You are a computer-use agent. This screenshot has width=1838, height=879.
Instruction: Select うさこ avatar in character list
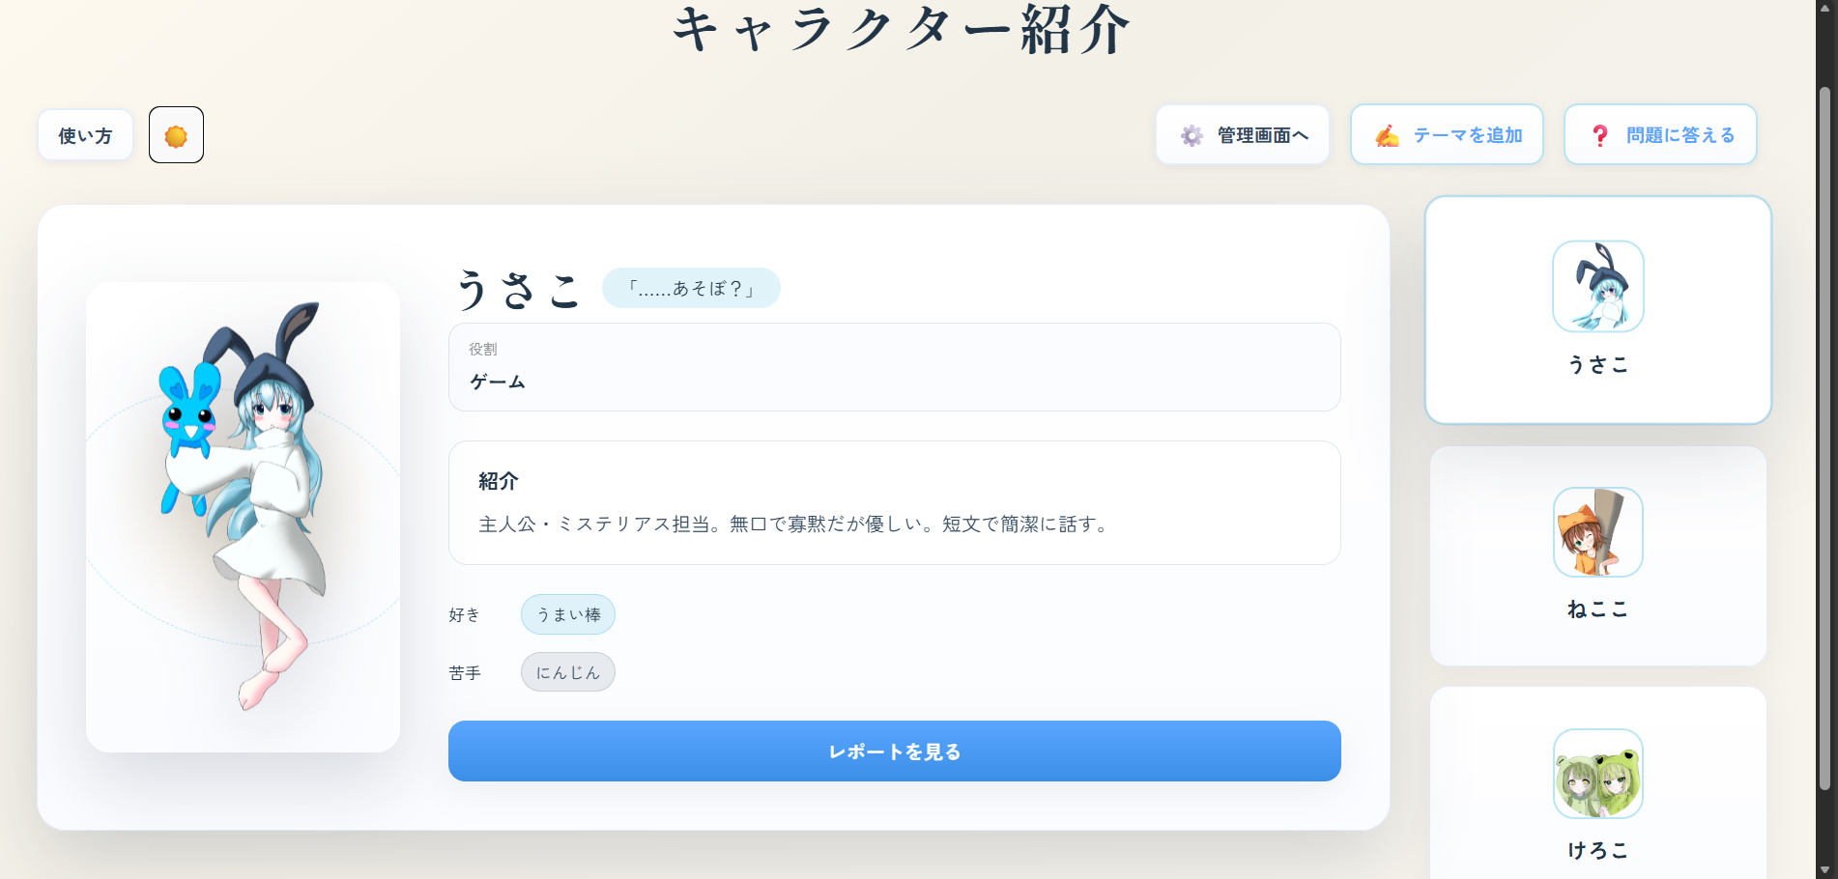1597,286
